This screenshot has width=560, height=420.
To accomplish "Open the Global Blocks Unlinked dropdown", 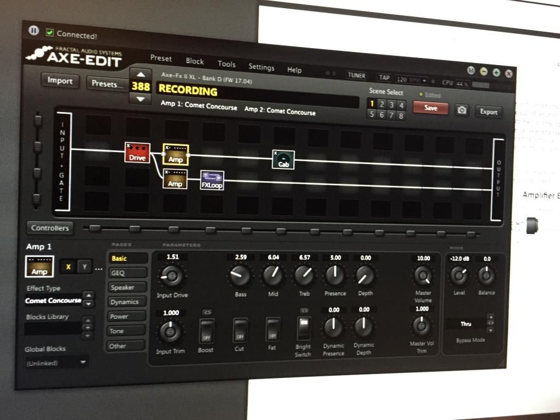I will 56,363.
